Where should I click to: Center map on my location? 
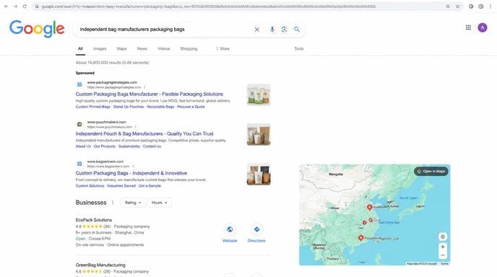tap(443, 237)
